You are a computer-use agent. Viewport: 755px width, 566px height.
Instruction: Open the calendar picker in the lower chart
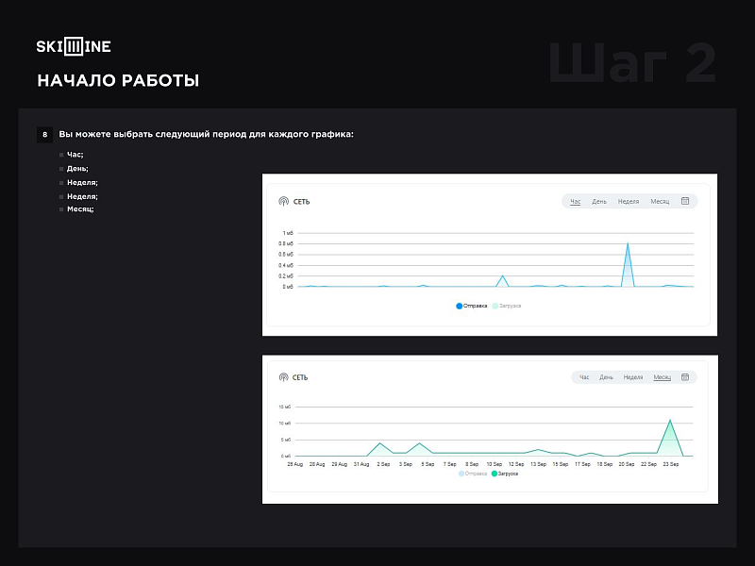pos(685,377)
